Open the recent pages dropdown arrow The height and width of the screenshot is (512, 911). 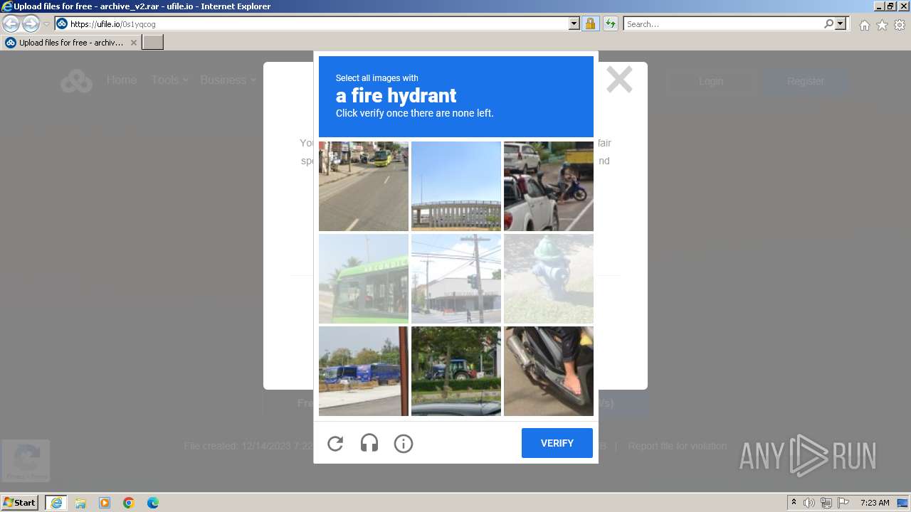pyautogui.click(x=46, y=24)
